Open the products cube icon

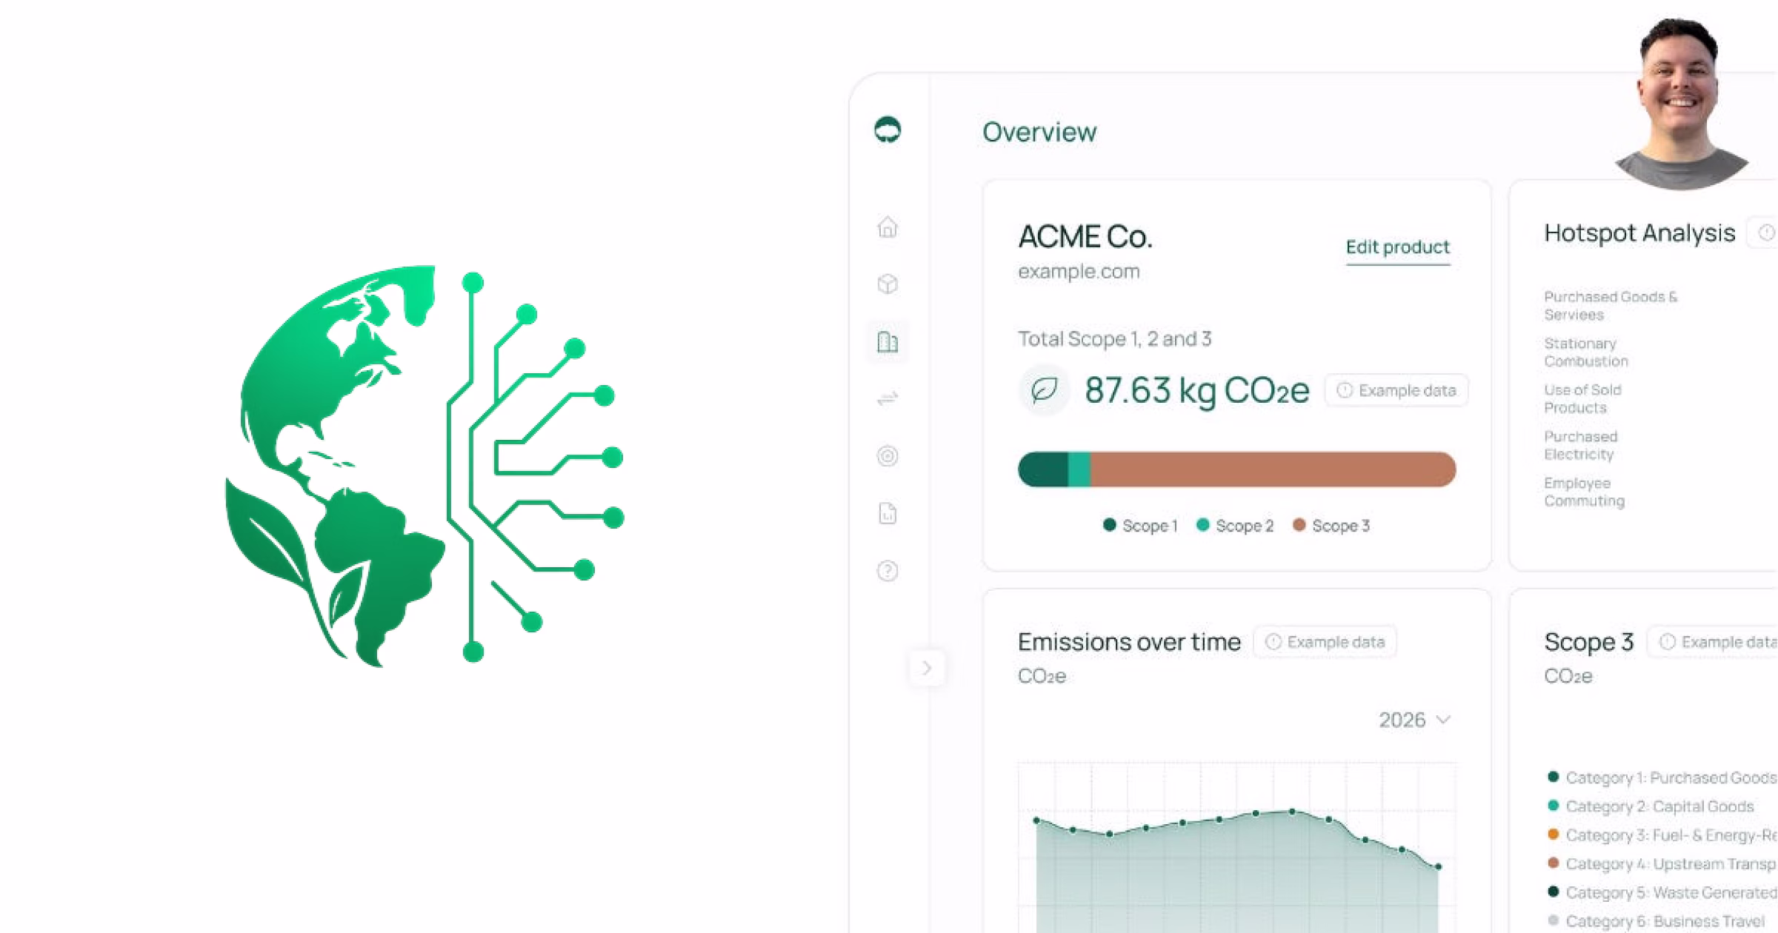coord(888,284)
